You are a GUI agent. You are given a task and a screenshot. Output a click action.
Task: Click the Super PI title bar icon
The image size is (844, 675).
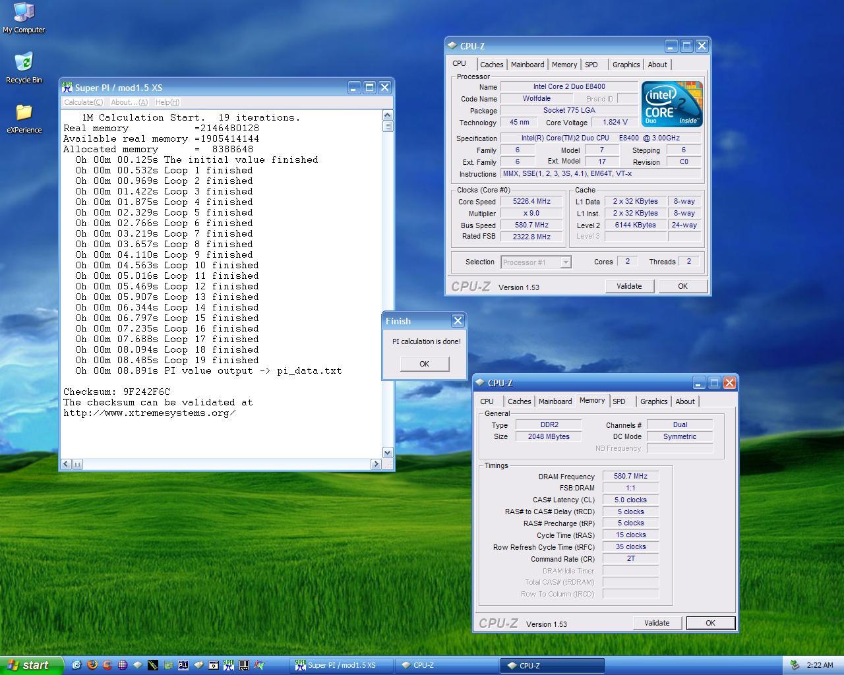point(67,87)
